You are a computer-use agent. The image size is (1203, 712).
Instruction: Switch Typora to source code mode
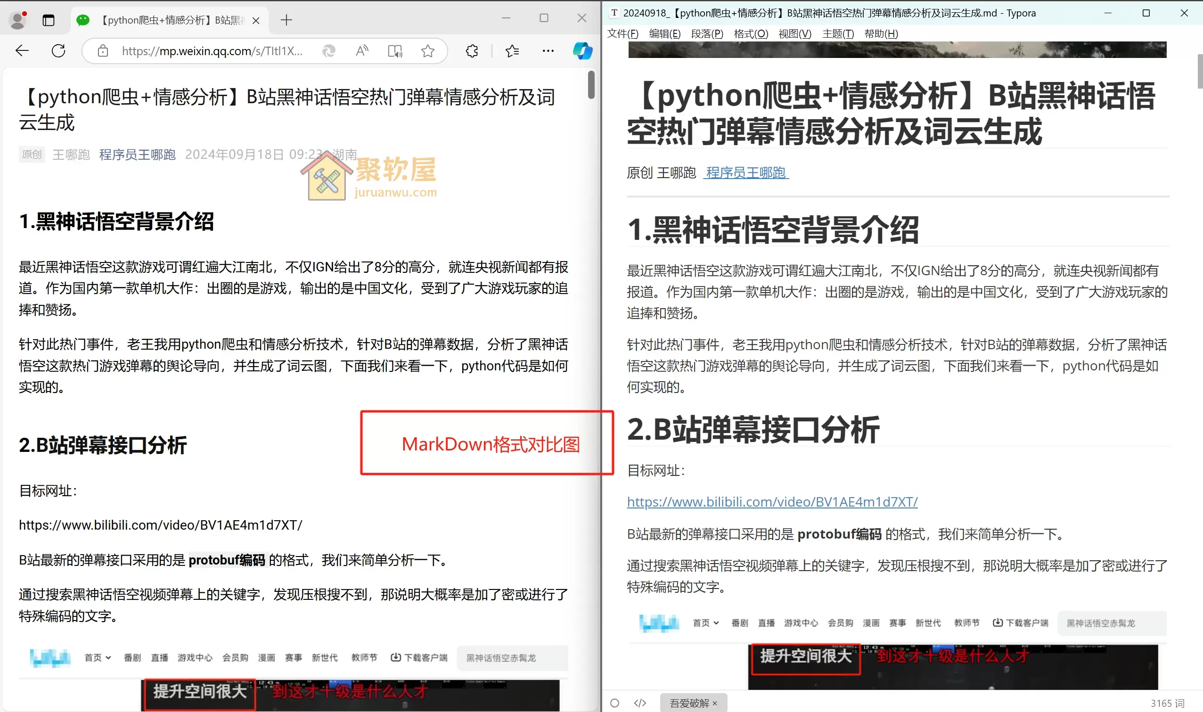(639, 703)
